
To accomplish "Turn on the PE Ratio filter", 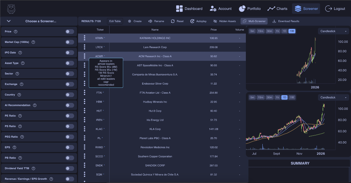I will (x=70, y=116).
